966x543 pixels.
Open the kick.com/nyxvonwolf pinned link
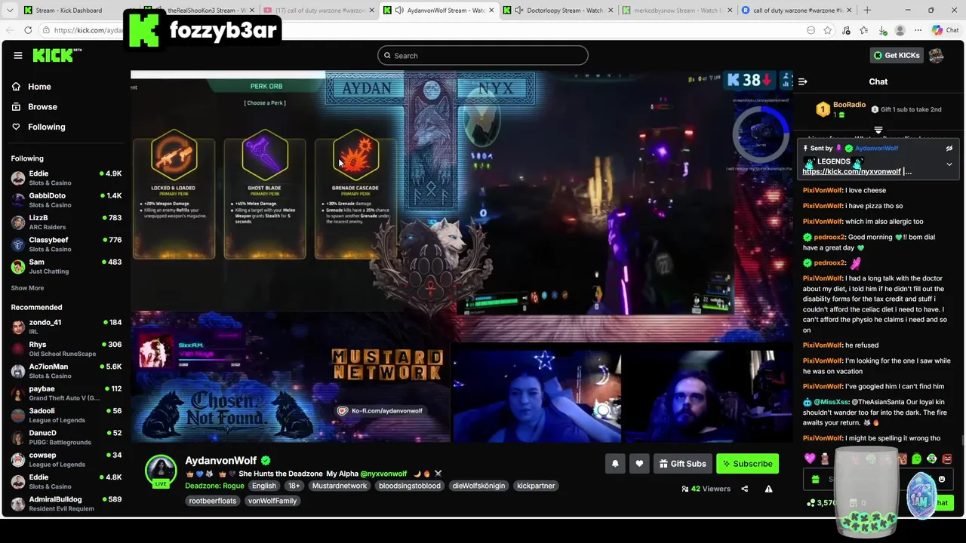point(851,171)
